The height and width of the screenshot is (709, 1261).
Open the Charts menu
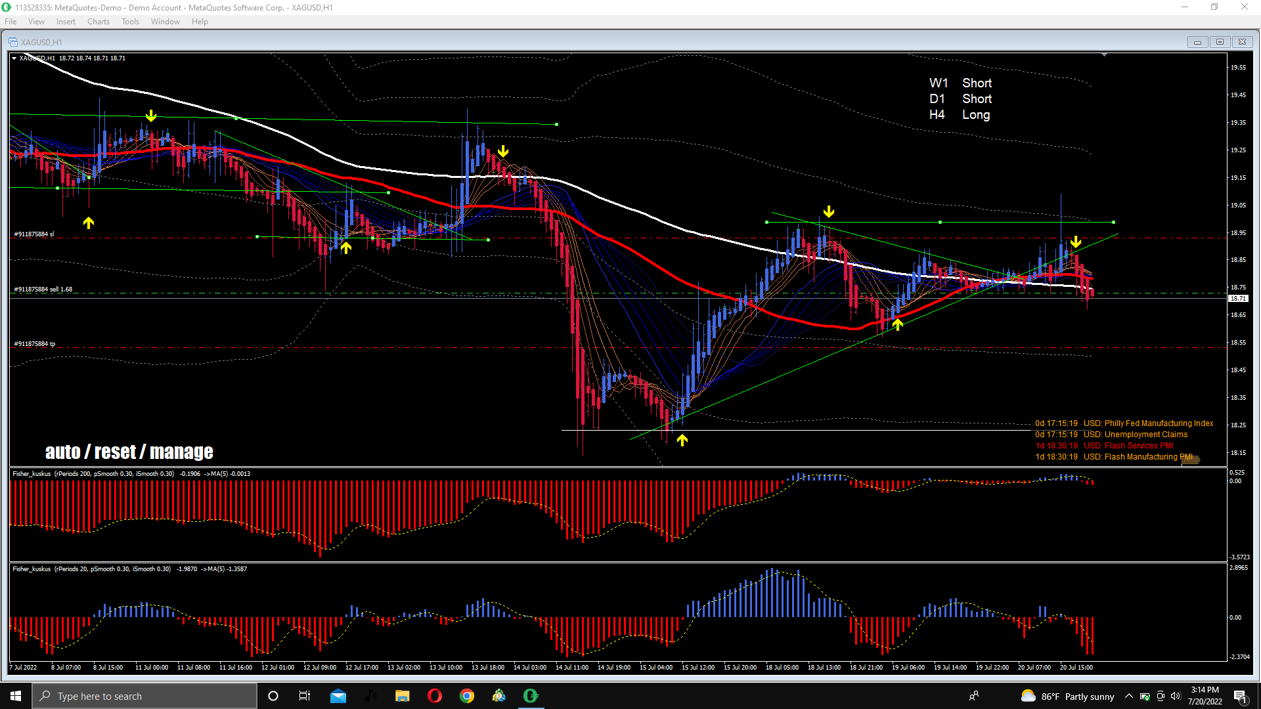coord(98,22)
